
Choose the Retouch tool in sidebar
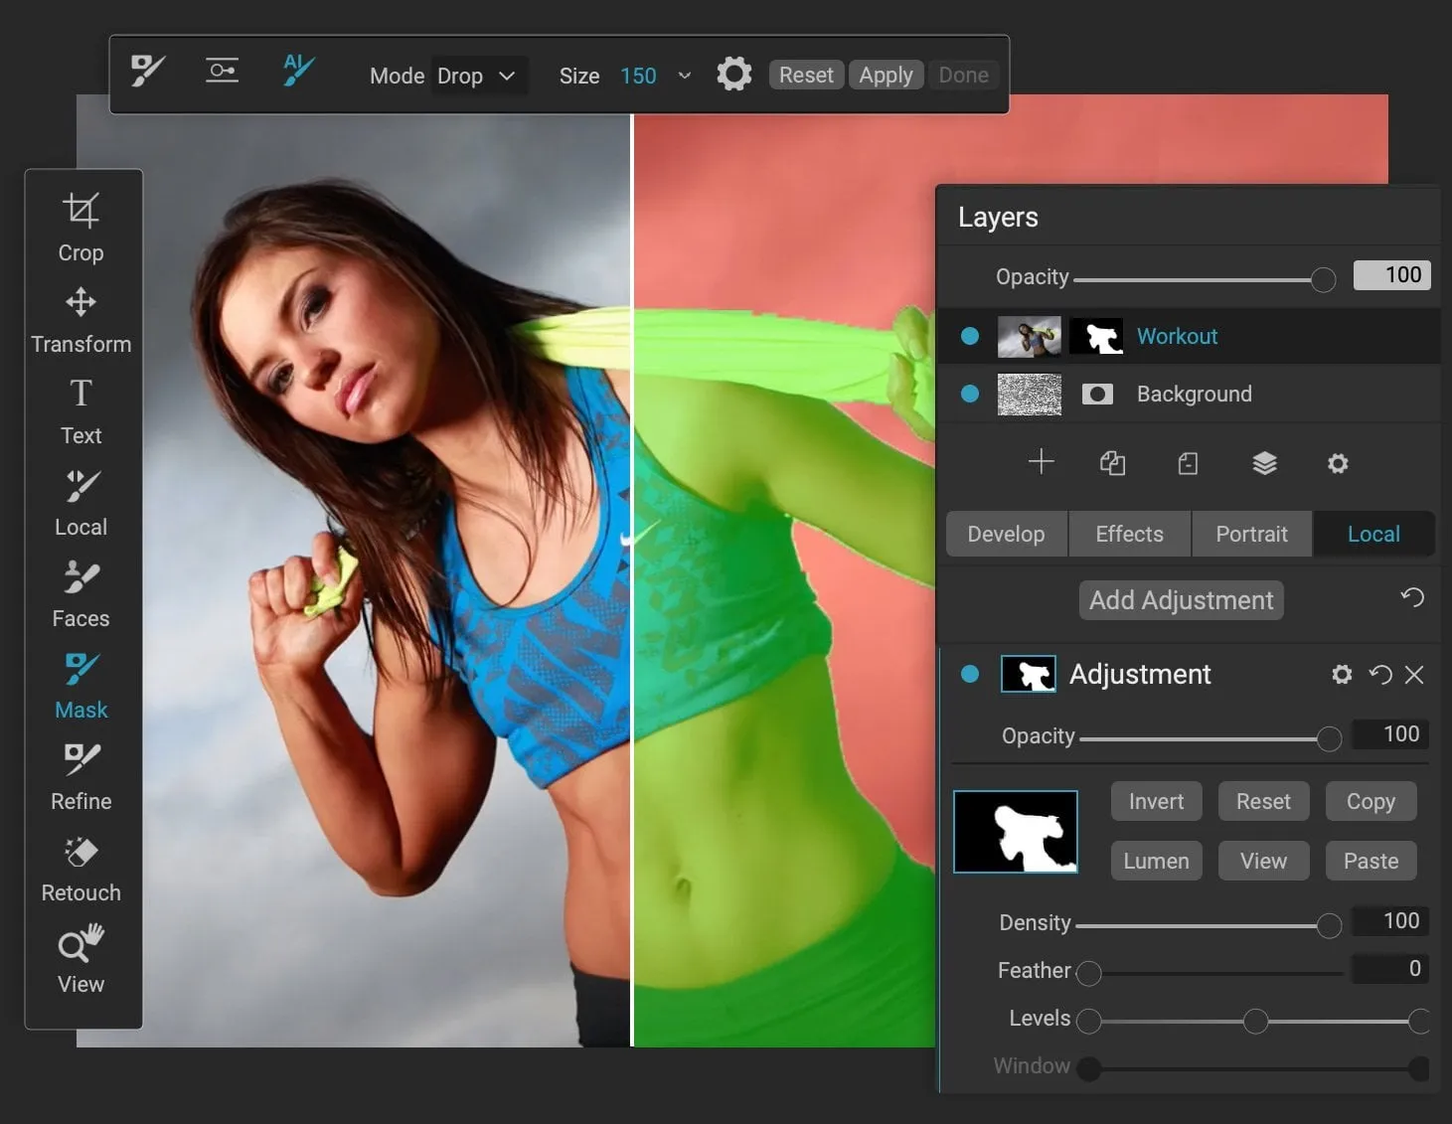tap(81, 869)
